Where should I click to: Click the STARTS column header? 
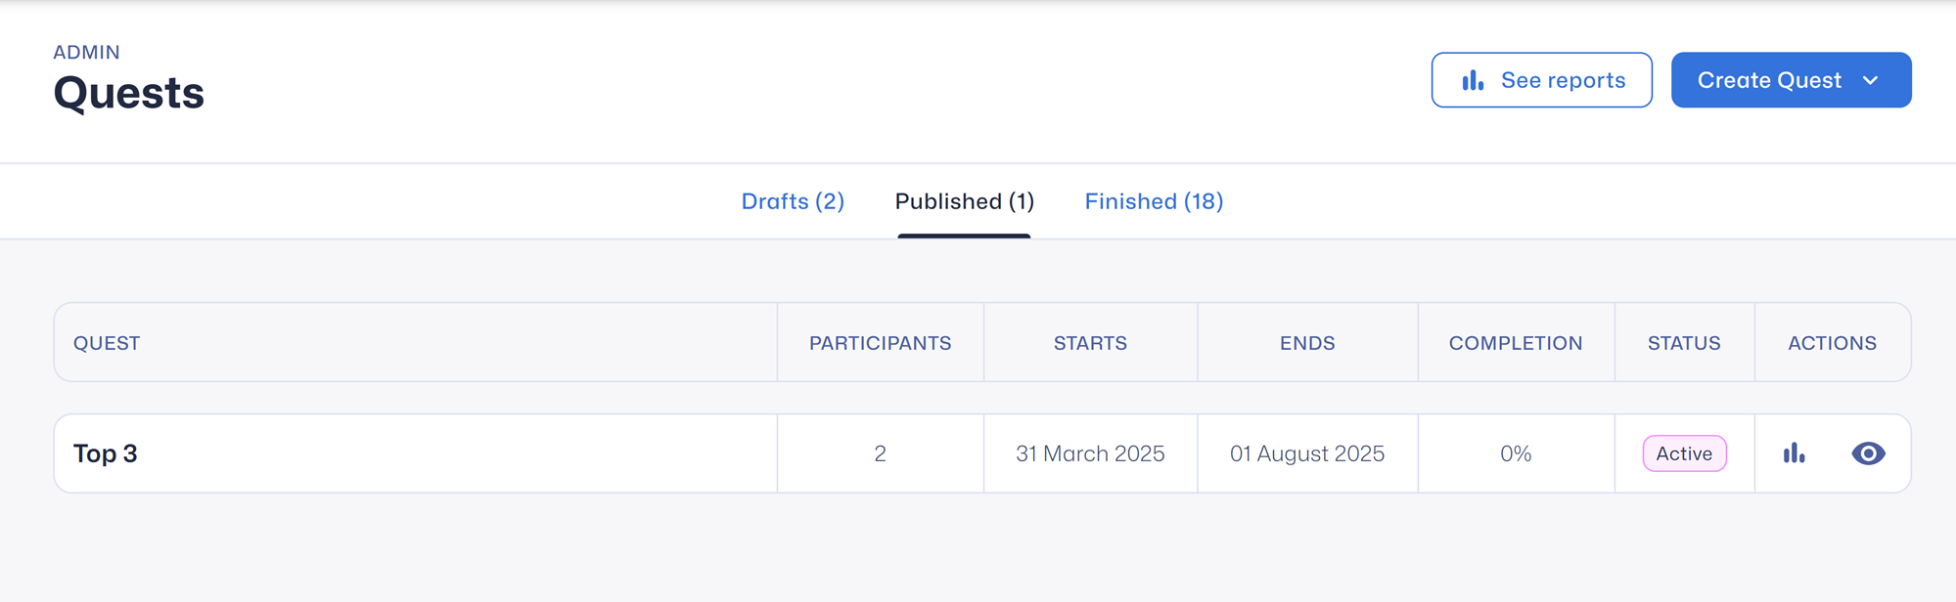point(1090,343)
